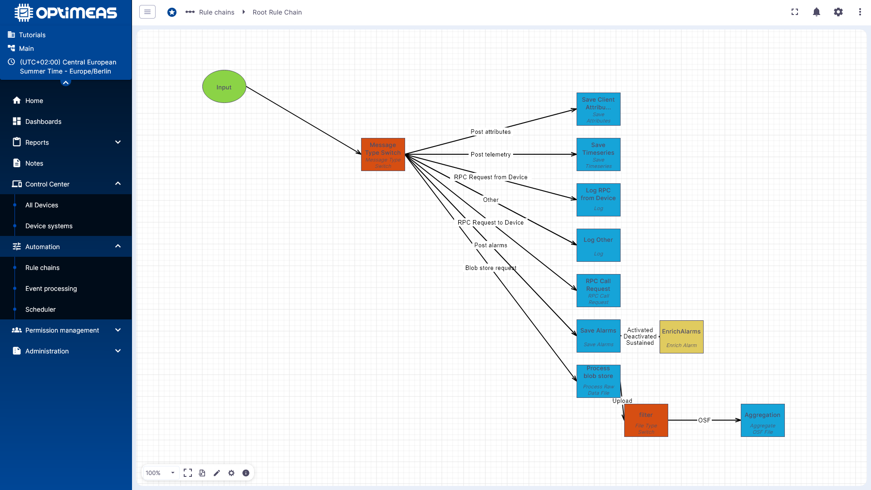Screen dimensions: 871x490
Task: Select the Log Other node
Action: (598, 245)
